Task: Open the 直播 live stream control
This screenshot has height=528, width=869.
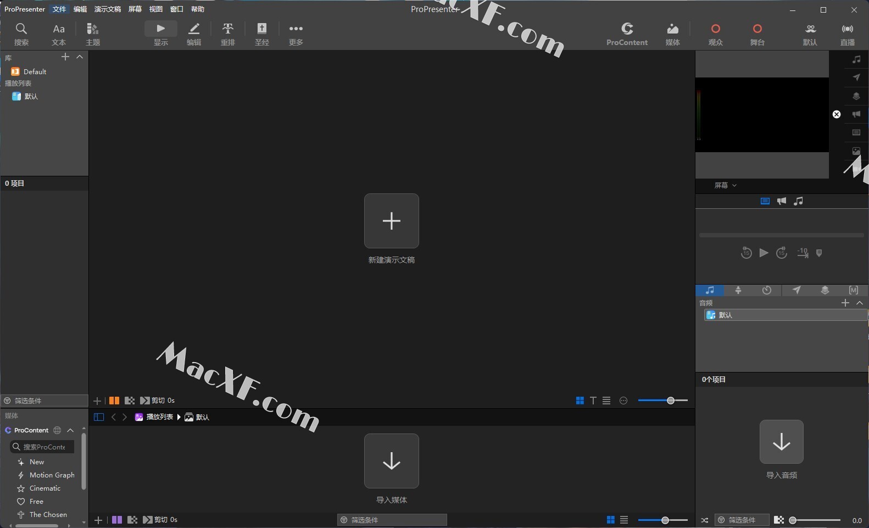Action: pos(848,34)
